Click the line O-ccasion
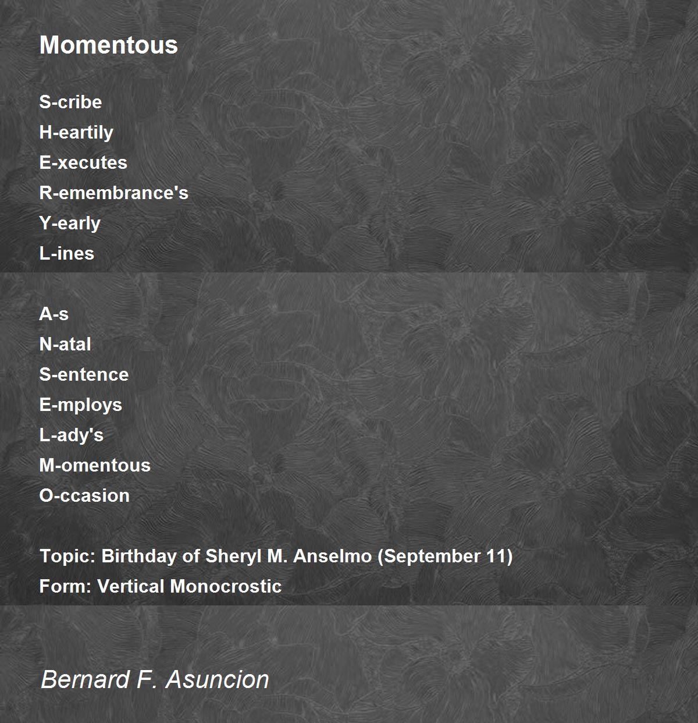The width and height of the screenshot is (698, 723). [84, 495]
